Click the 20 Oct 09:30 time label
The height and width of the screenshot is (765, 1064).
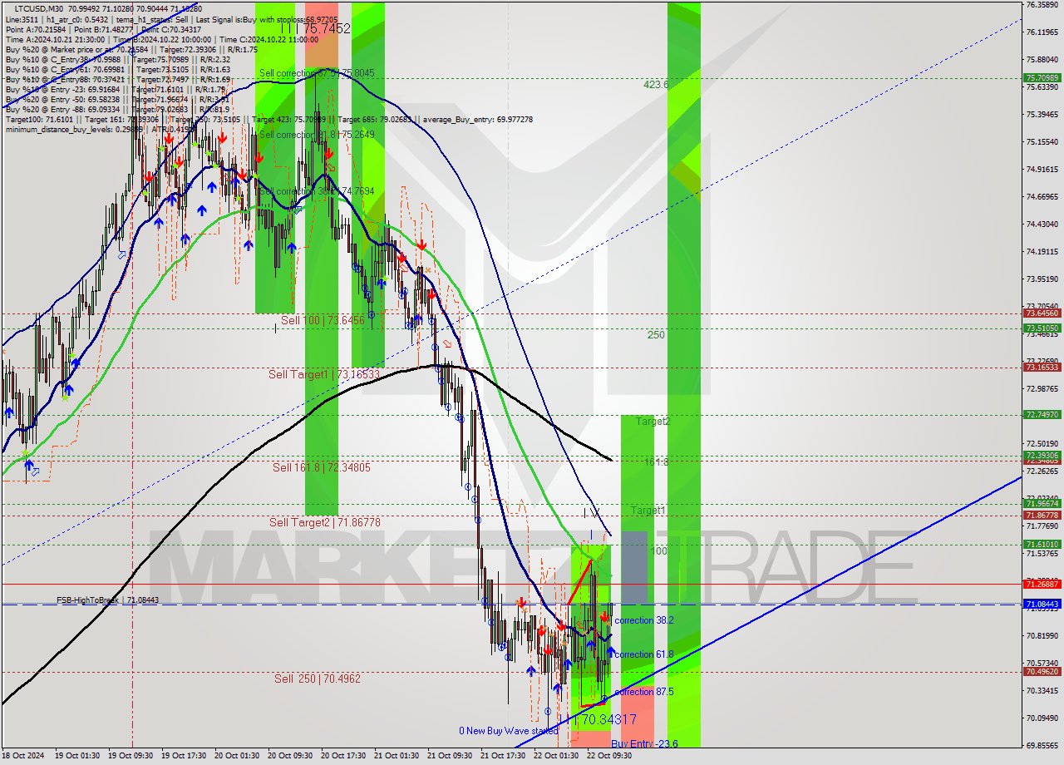[290, 756]
